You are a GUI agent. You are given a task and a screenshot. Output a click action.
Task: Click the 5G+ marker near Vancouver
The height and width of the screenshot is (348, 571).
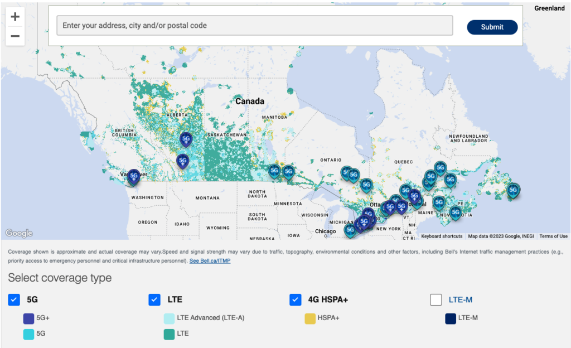click(x=133, y=177)
